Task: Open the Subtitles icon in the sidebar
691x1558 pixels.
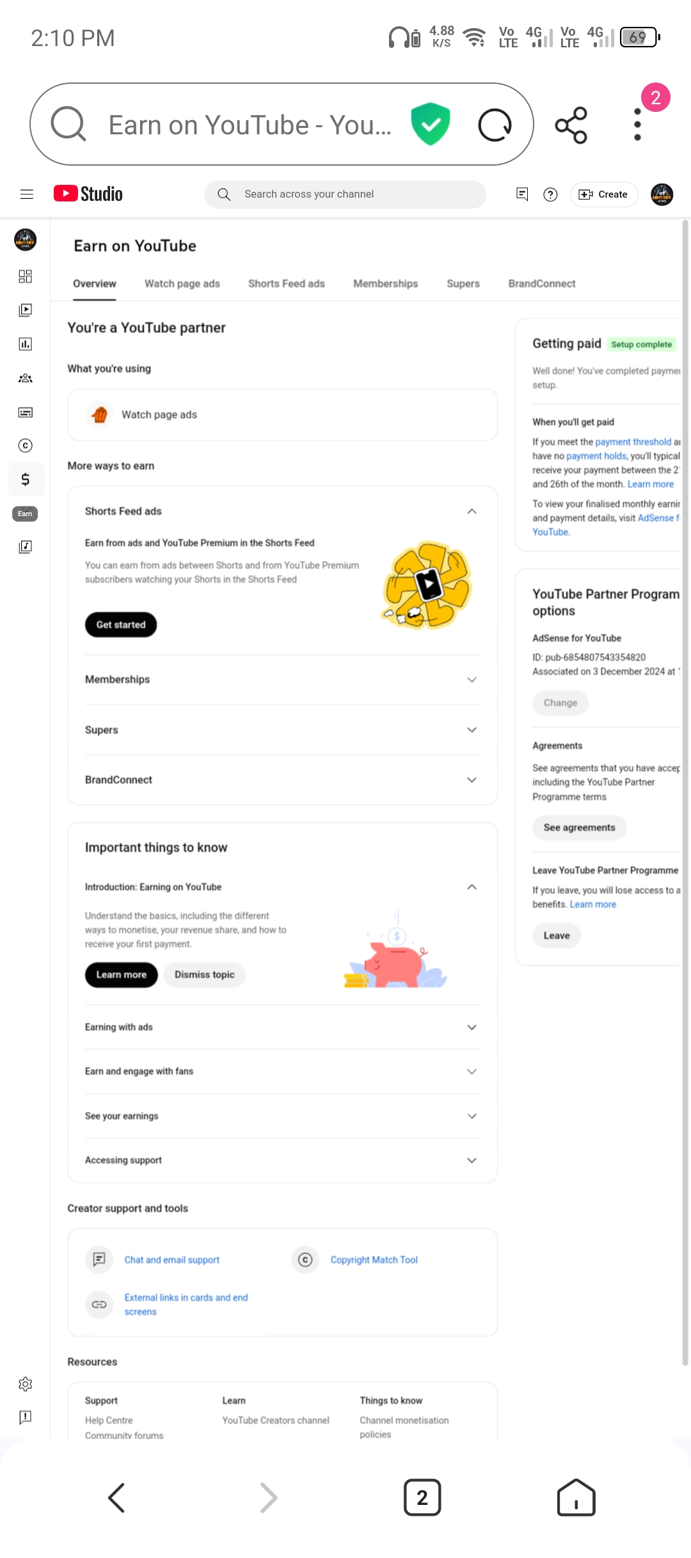Action: click(25, 412)
